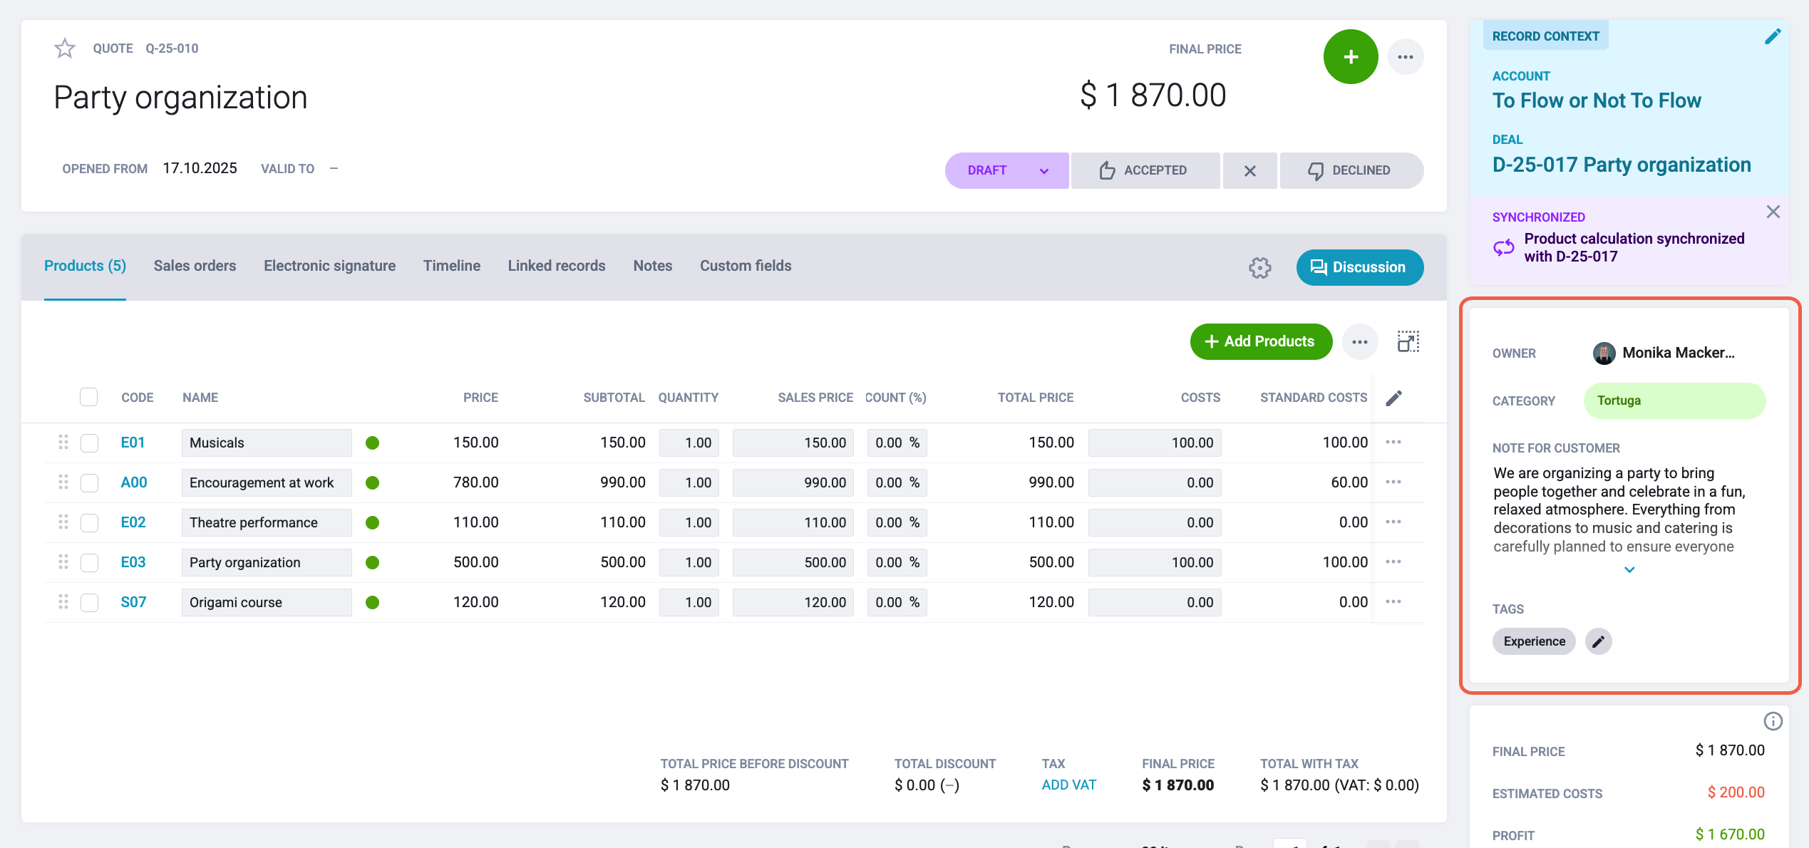Screen dimensions: 1809x848
Task: Click green status dot for Theatre performance
Action: coord(372,522)
